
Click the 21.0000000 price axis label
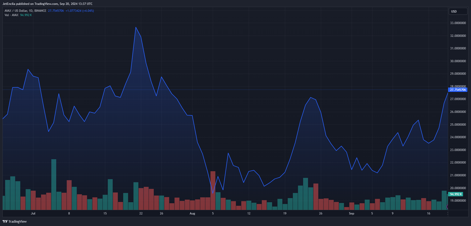[x=458, y=175]
